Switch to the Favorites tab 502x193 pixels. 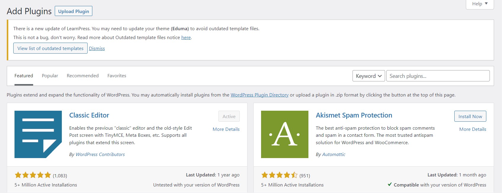click(x=117, y=76)
